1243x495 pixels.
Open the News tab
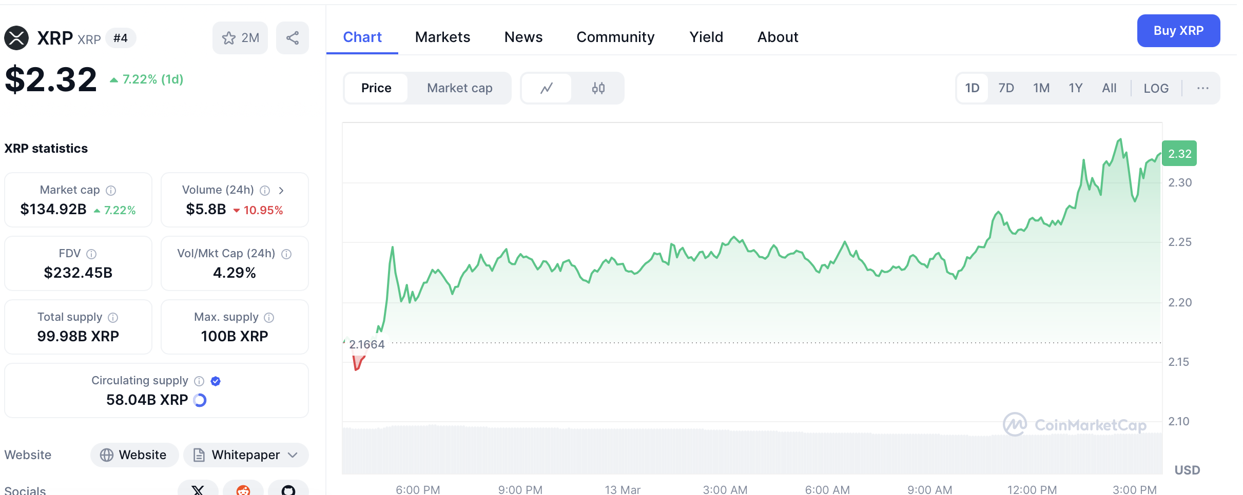point(523,37)
